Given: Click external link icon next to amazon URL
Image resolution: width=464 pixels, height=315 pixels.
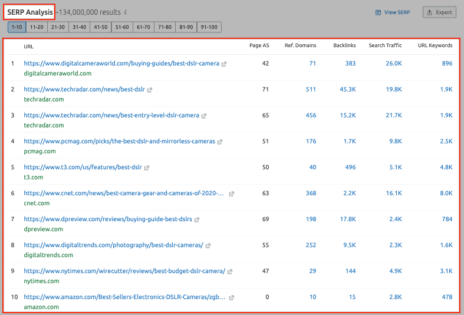Looking at the screenshot, I should 232,297.
